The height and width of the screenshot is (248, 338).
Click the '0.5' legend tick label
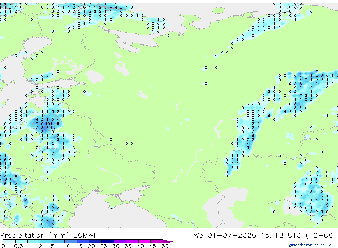pyautogui.click(x=18, y=246)
